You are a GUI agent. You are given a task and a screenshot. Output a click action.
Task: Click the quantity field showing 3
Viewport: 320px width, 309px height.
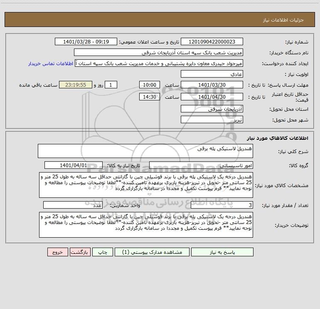tap(222, 205)
